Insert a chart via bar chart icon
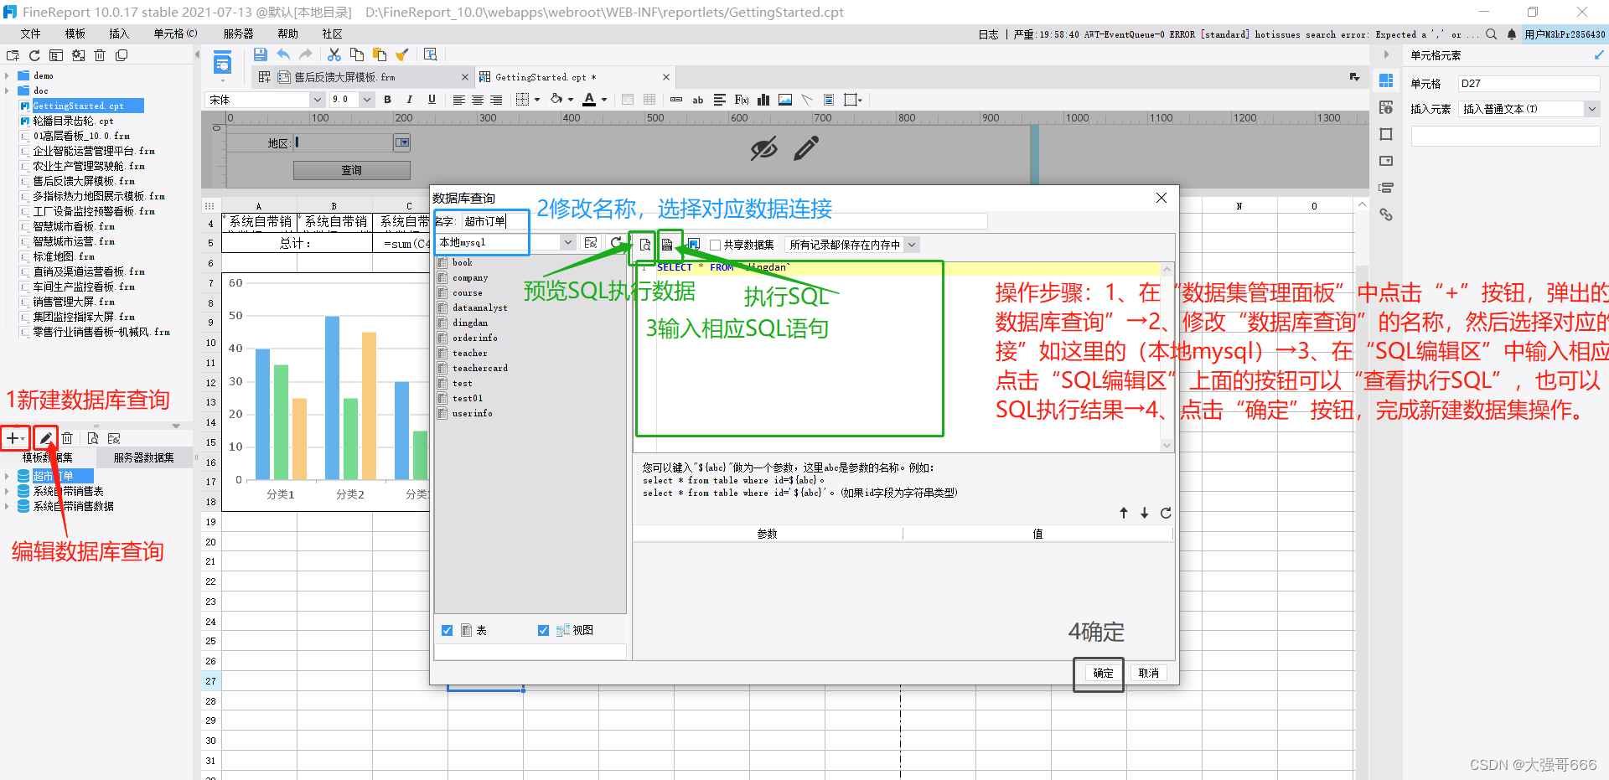Viewport: 1609px width, 780px height. click(763, 100)
